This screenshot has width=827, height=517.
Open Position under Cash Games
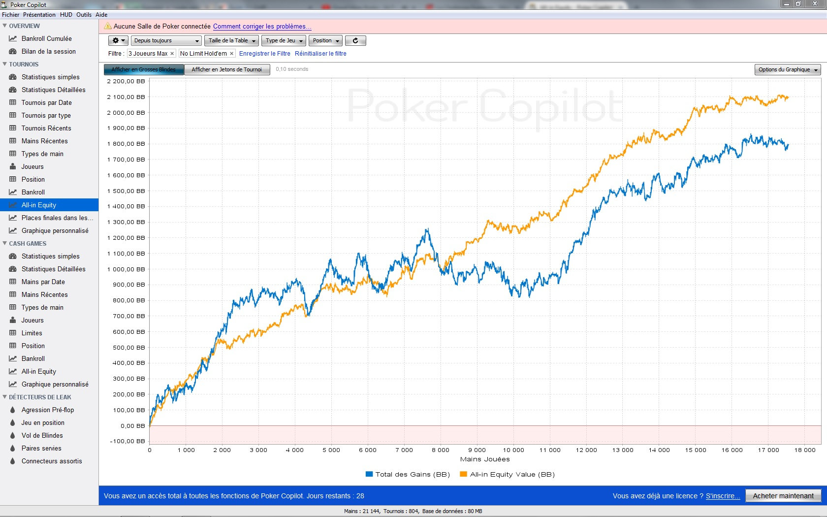49,346
